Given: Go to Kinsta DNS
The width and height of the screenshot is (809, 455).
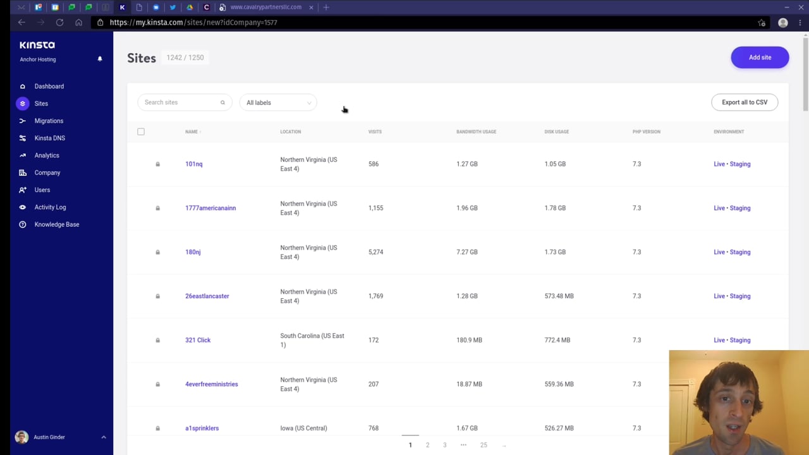Looking at the screenshot, I should click(x=49, y=138).
